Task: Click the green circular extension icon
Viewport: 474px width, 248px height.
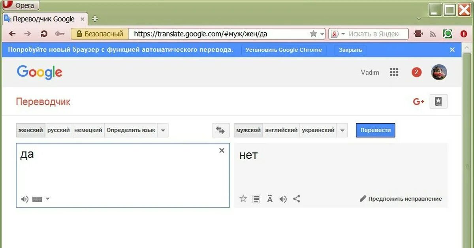Action: click(x=448, y=34)
